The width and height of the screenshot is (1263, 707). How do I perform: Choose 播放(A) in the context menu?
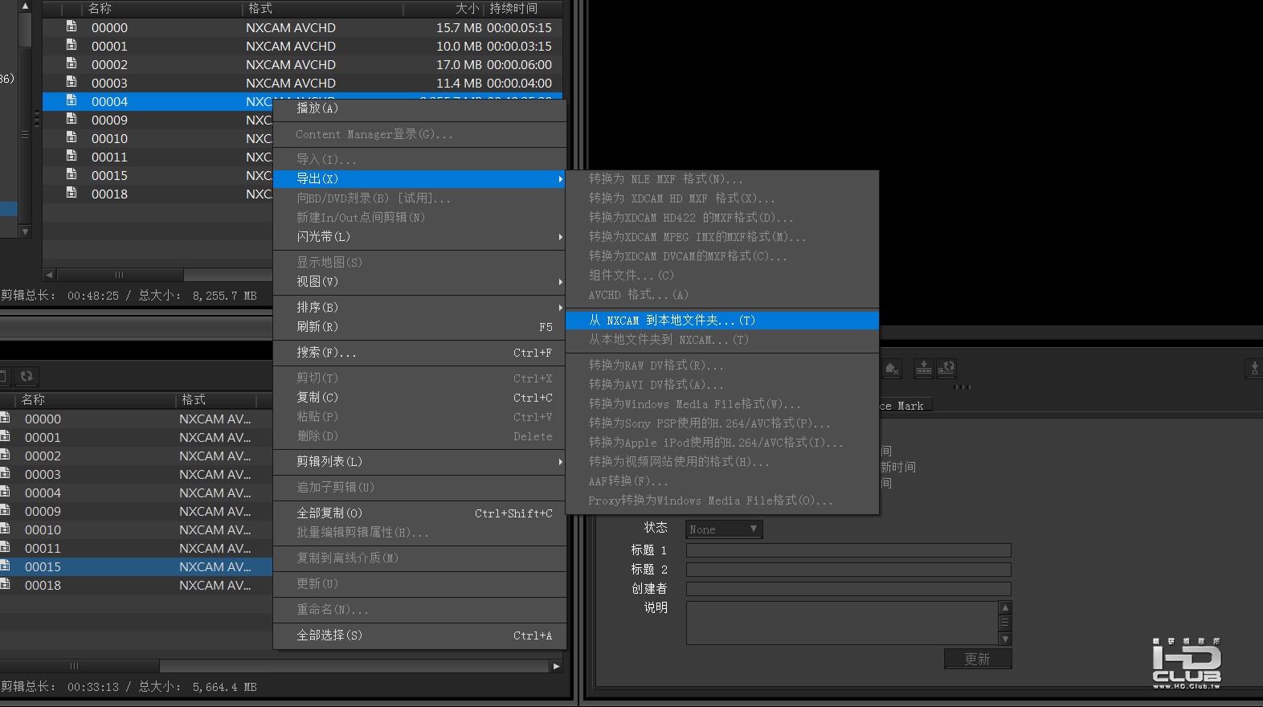click(419, 108)
